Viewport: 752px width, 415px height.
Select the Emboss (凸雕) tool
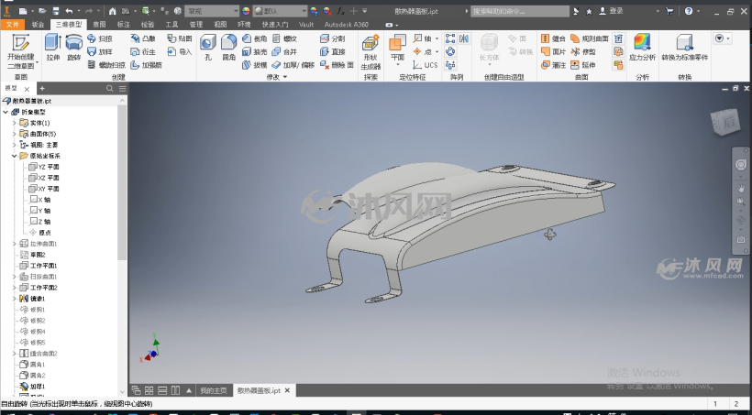tap(143, 38)
